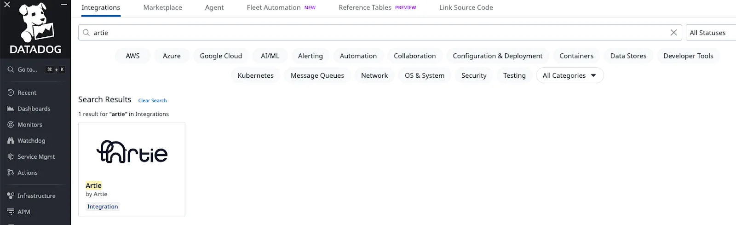Go to Infrastructure in sidebar
The height and width of the screenshot is (225, 736).
click(36, 196)
